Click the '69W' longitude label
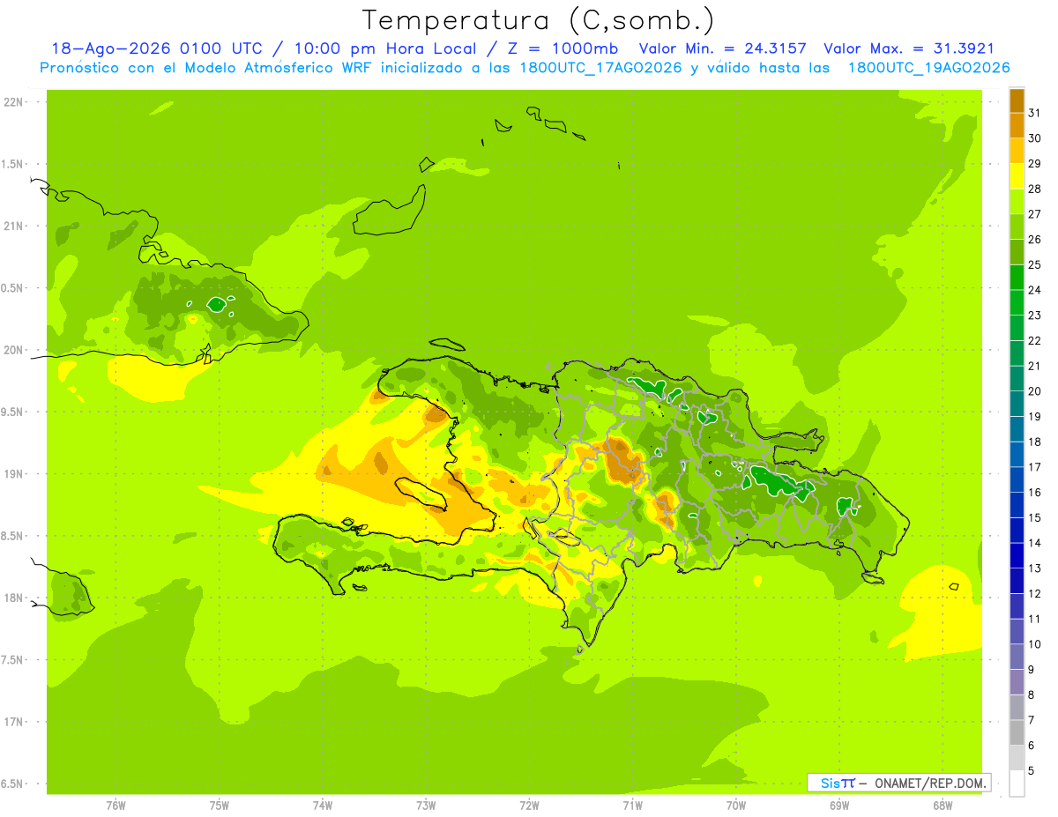Viewport: 1058px width, 817px height. pos(839,806)
